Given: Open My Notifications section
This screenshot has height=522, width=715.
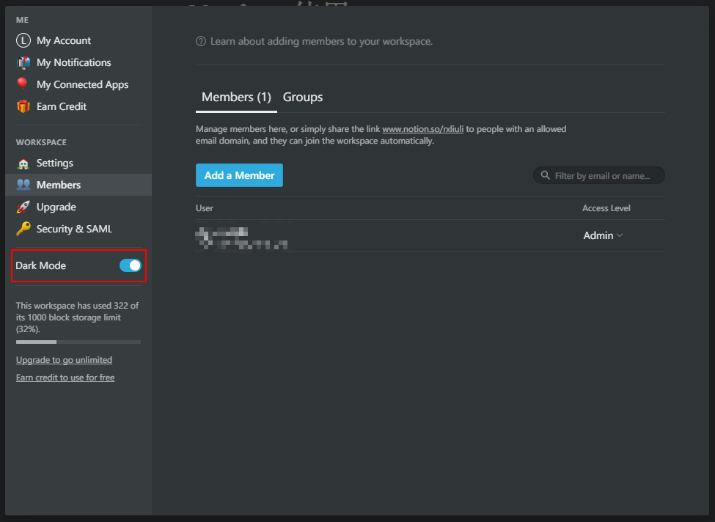Looking at the screenshot, I should point(78,62).
